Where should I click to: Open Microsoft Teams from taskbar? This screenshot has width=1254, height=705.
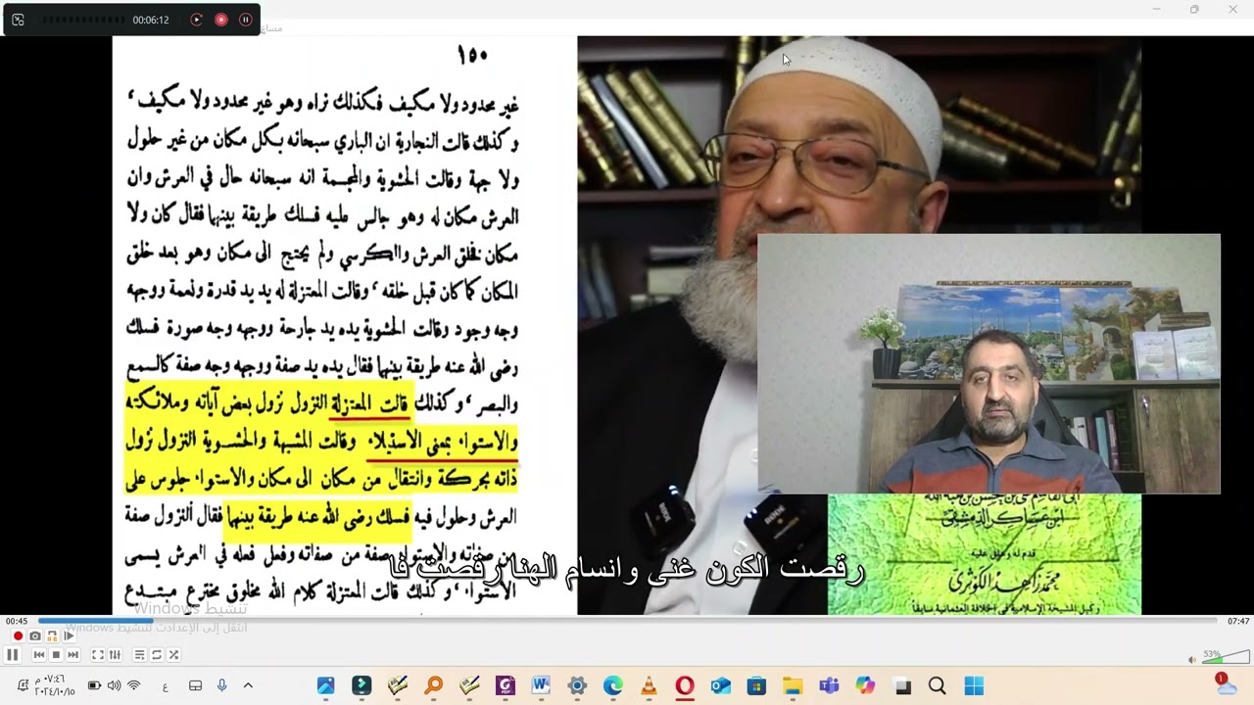coord(829,686)
